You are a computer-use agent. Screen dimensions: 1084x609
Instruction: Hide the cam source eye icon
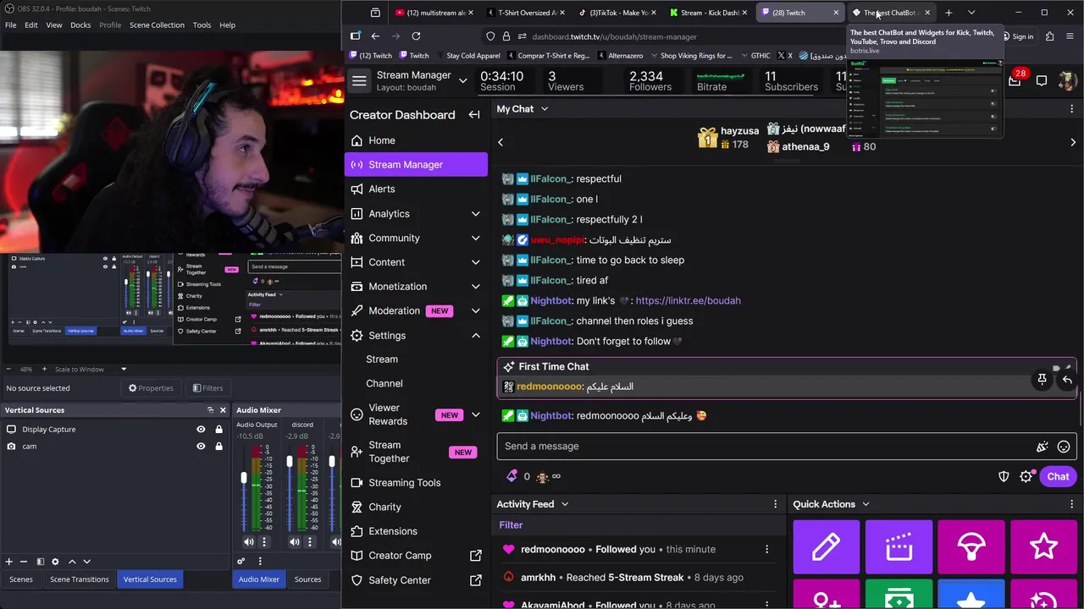coord(201,447)
